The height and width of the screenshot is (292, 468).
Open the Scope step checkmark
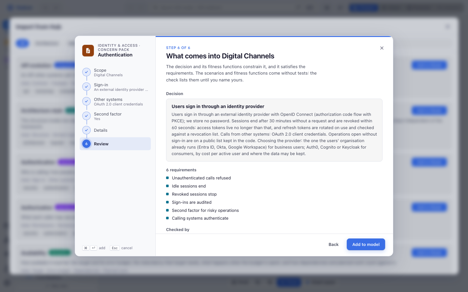(x=86, y=72)
